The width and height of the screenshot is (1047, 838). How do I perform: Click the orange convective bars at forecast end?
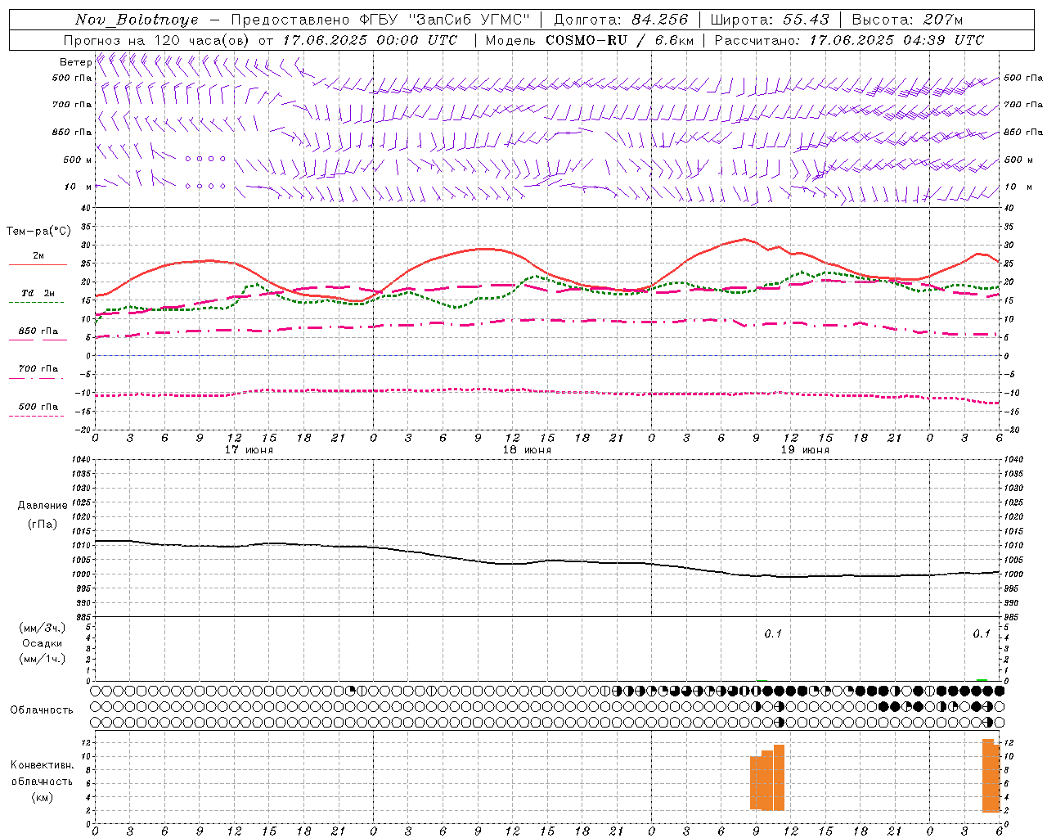pos(991,775)
